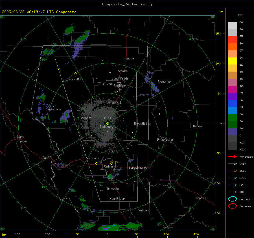Click the Limestone label
This screenshot has width=254, height=238.
click(53, 109)
